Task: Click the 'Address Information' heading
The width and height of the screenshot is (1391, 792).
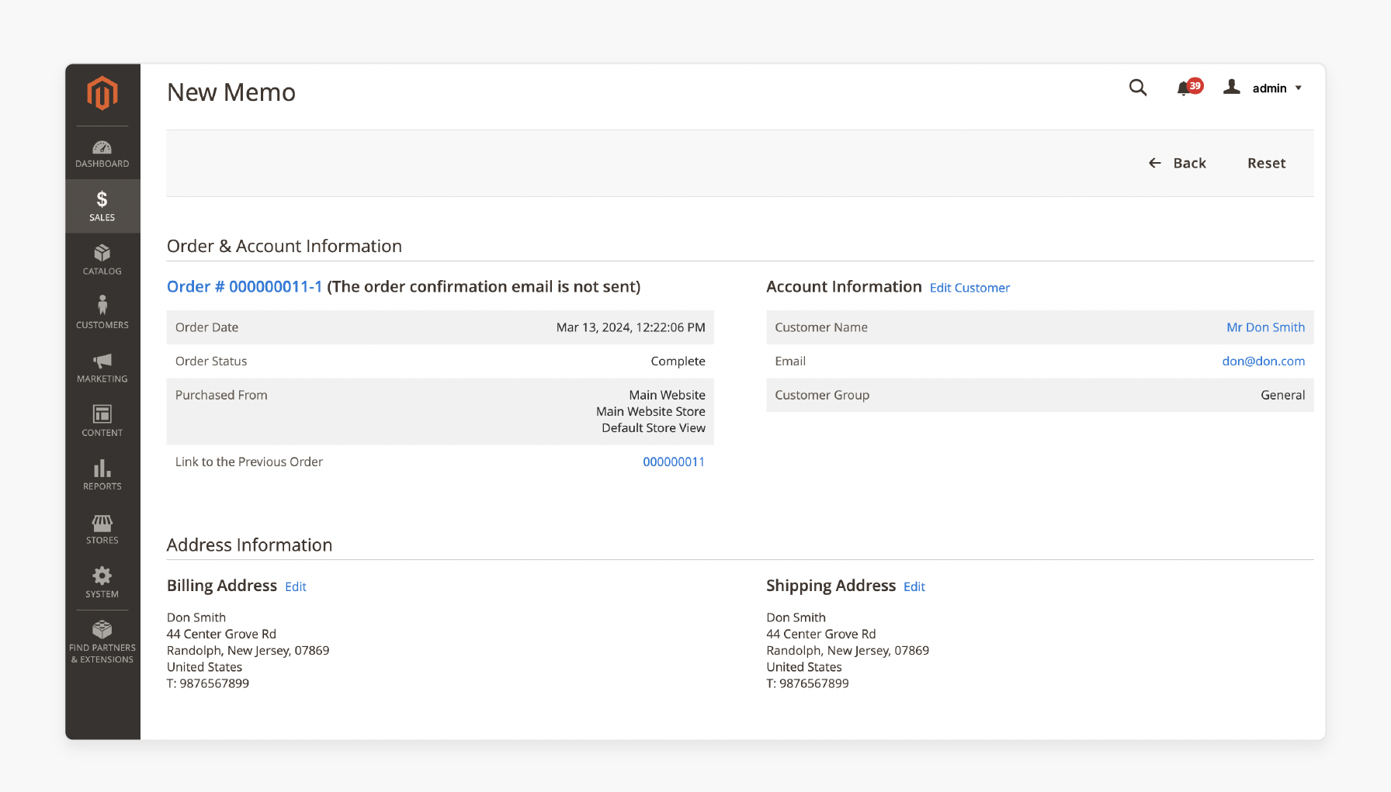Action: click(249, 545)
